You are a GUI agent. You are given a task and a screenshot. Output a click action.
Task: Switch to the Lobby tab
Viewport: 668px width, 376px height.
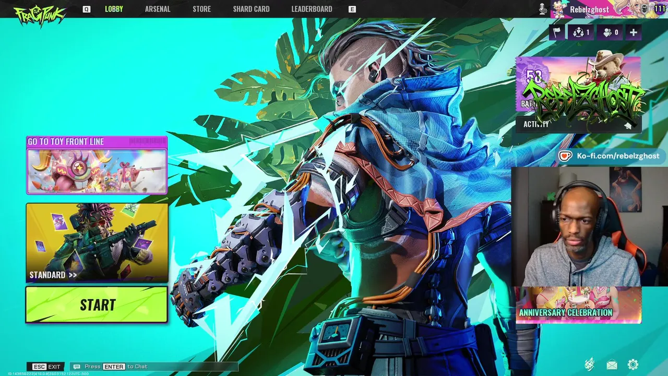click(x=114, y=9)
